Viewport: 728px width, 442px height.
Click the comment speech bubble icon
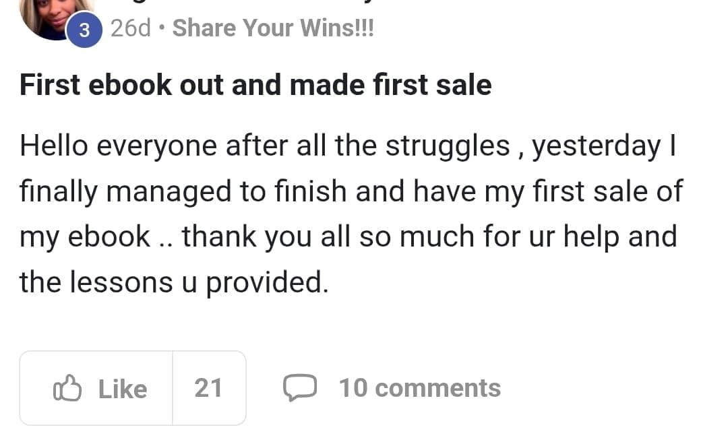(x=299, y=388)
